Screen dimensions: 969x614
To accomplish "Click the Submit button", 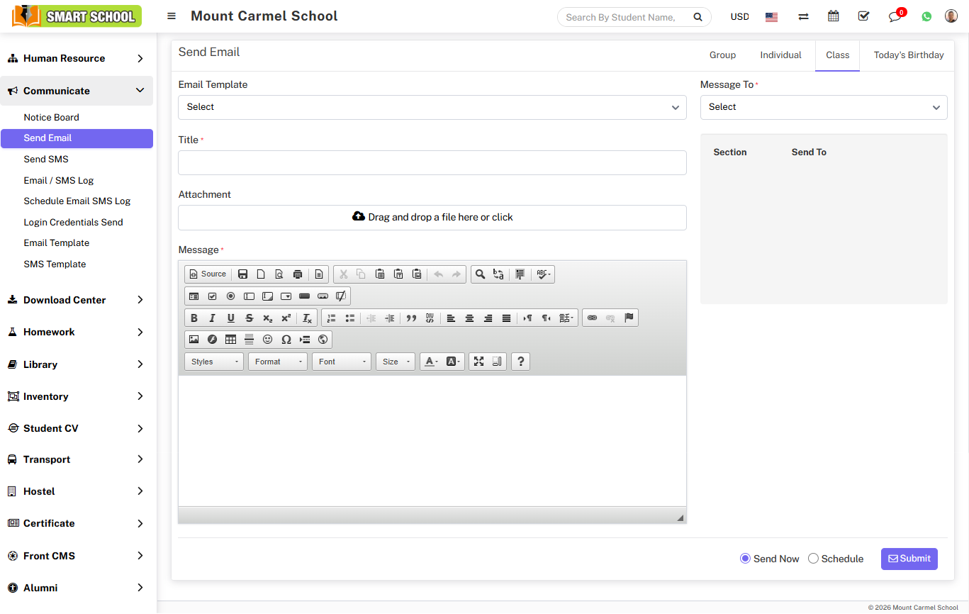I will [x=909, y=559].
